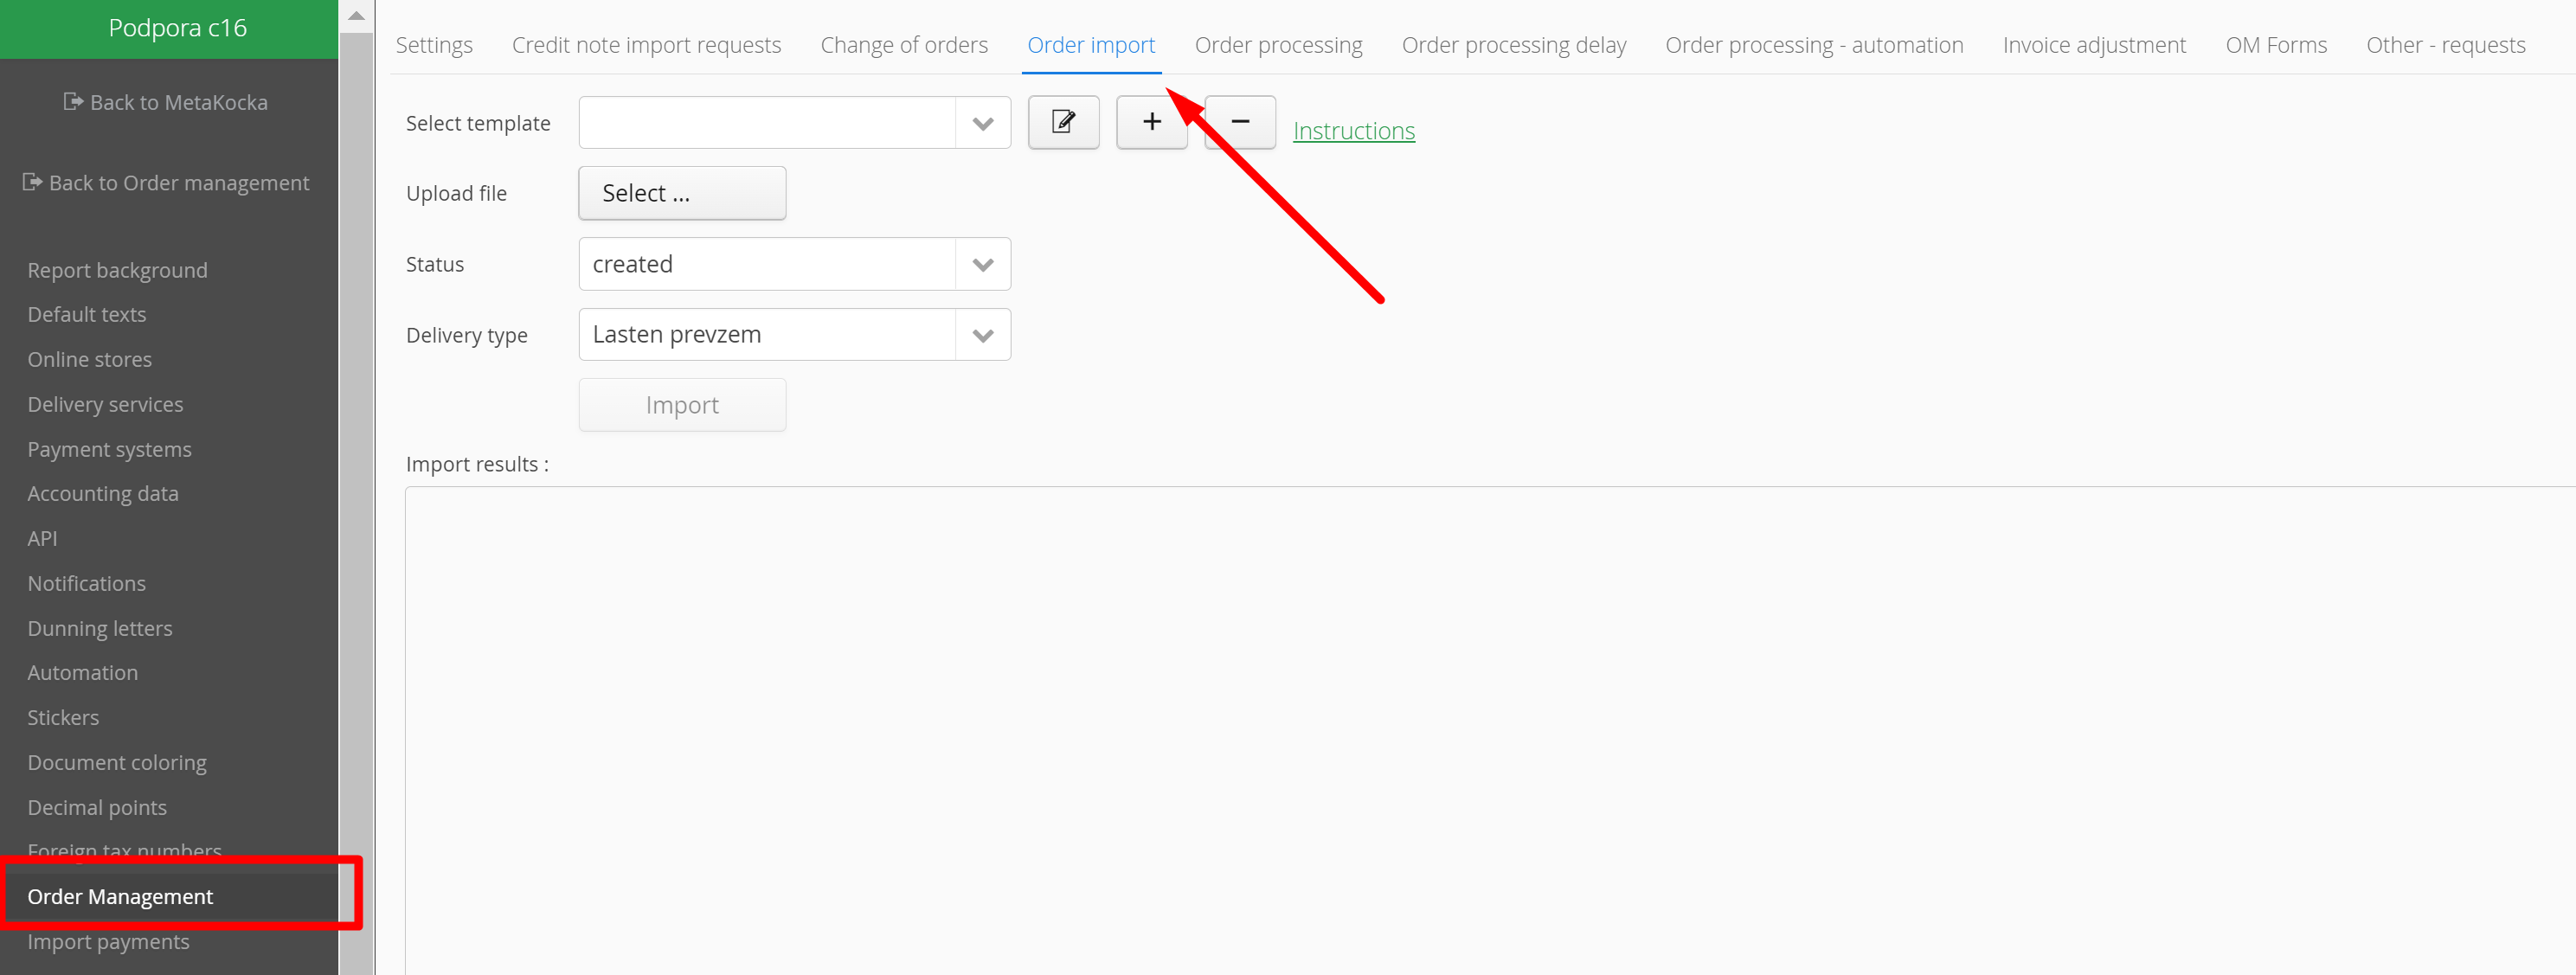Go to Online stores in the sidebar
This screenshot has width=2576, height=975.
(x=89, y=359)
